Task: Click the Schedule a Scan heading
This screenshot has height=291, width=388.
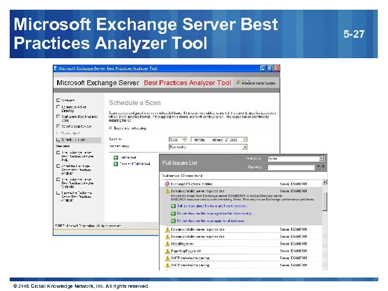Action: [135, 103]
